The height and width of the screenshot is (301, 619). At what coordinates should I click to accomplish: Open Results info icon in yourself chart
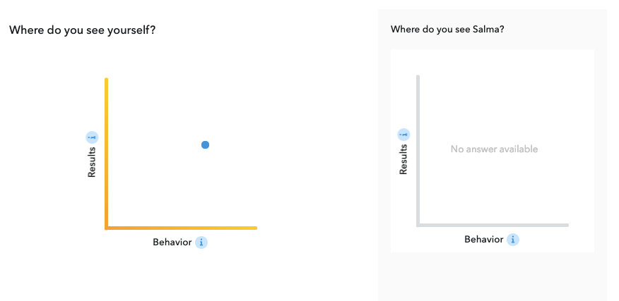[92, 137]
